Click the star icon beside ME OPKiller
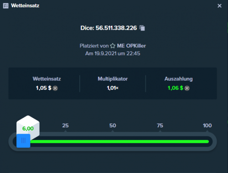The width and height of the screenshot is (228, 173). [113, 46]
